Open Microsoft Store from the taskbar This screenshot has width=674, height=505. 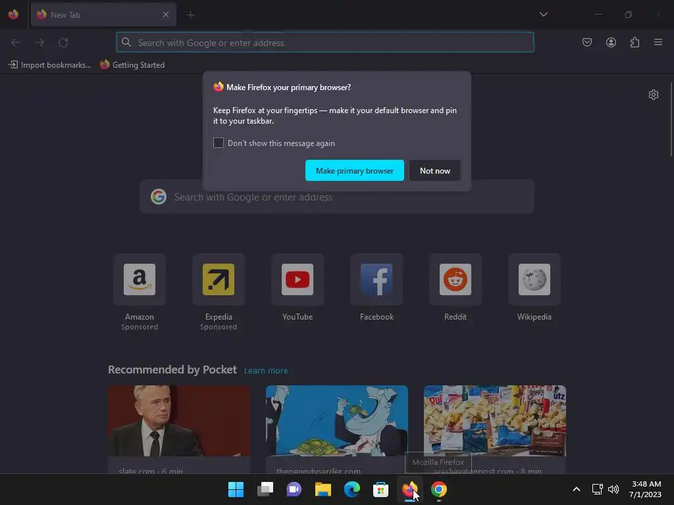[x=381, y=489]
